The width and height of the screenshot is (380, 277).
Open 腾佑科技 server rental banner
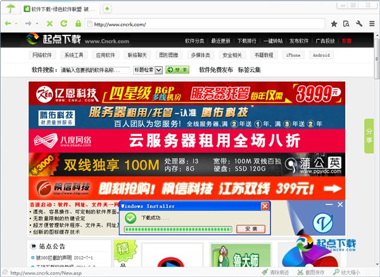(187, 117)
